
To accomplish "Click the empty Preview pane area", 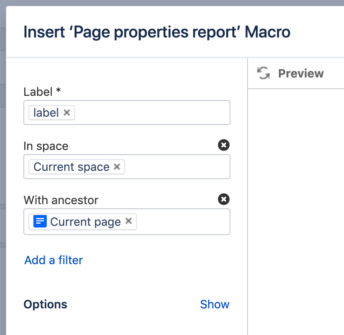I will [x=296, y=208].
